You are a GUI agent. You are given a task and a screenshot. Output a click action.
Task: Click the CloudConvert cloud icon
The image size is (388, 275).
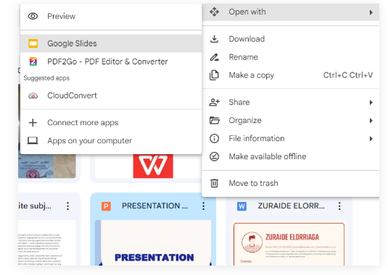pos(33,96)
